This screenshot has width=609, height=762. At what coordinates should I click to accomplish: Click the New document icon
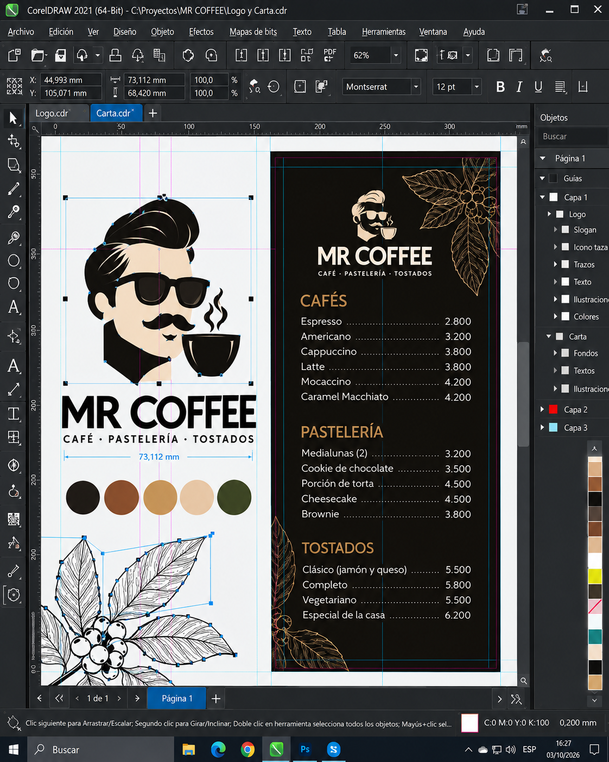(15, 55)
